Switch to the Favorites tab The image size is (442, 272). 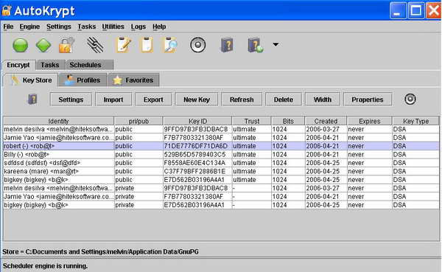pyautogui.click(x=133, y=80)
